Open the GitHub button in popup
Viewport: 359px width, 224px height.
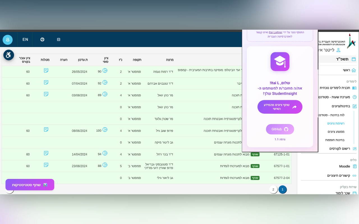(280, 129)
